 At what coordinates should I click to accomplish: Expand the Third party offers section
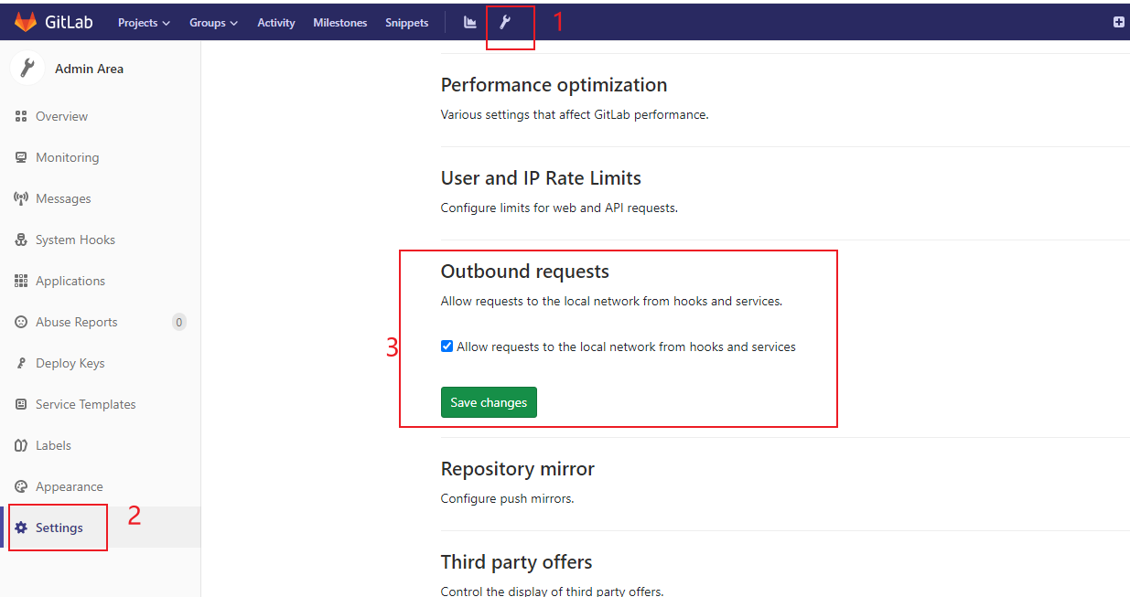tap(516, 562)
